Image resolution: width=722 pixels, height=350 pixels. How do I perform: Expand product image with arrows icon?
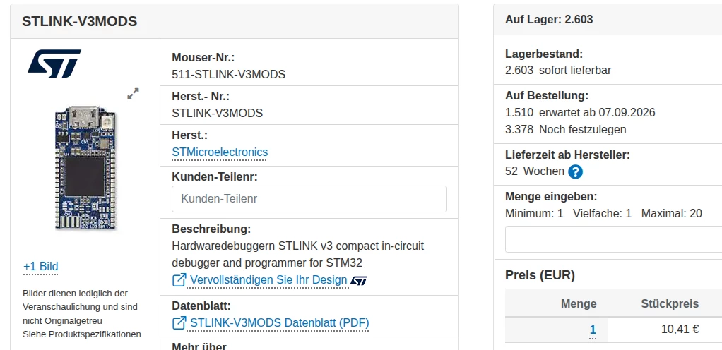pyautogui.click(x=133, y=94)
